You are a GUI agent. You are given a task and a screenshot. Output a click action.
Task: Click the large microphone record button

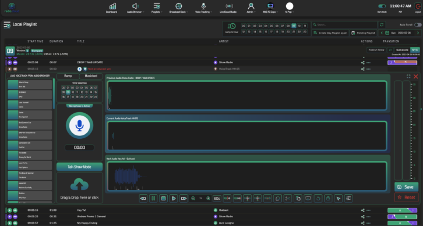pyautogui.click(x=79, y=125)
